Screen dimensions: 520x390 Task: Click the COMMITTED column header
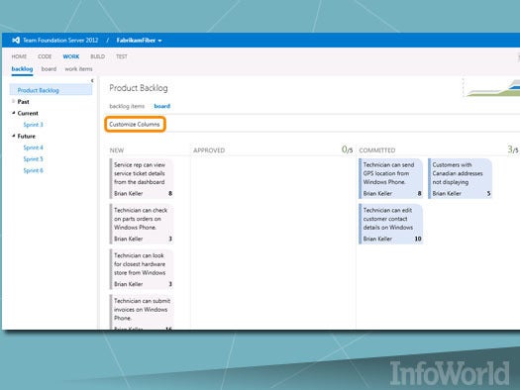point(377,150)
